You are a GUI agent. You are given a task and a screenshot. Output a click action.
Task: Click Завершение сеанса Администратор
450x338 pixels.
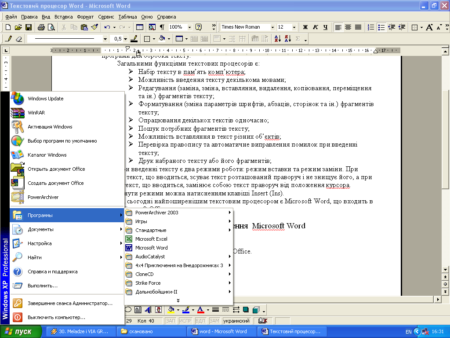(67, 303)
